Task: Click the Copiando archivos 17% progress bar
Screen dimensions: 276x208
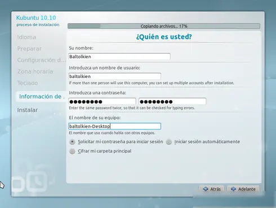Action: tap(164, 26)
